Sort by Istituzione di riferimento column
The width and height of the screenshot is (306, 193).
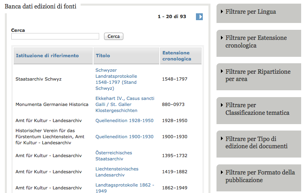click(x=47, y=56)
